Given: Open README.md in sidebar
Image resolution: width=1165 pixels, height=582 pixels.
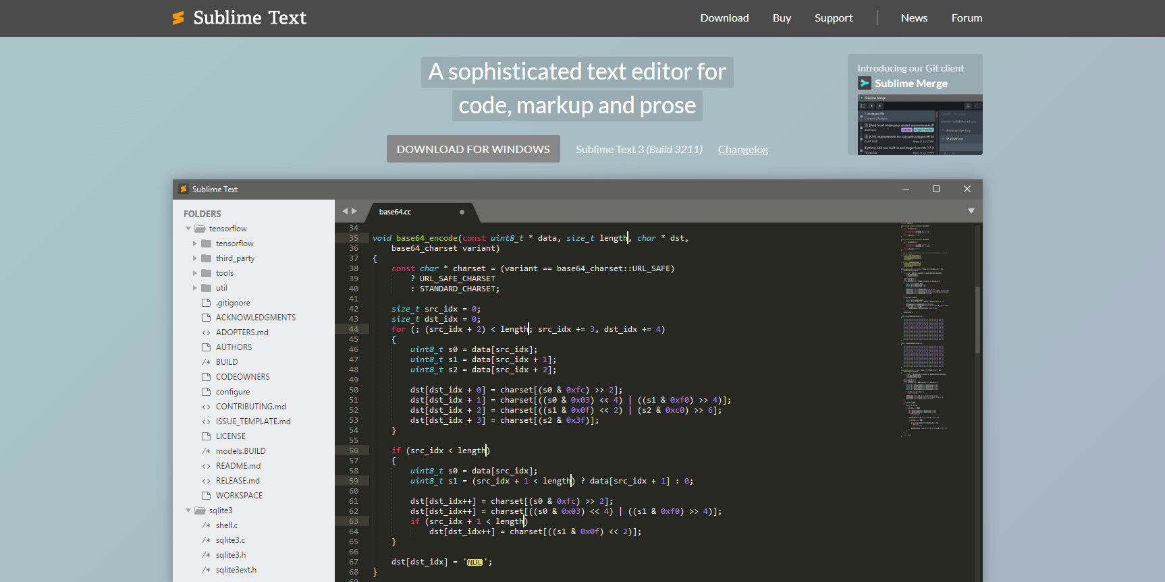Looking at the screenshot, I should coord(238,466).
